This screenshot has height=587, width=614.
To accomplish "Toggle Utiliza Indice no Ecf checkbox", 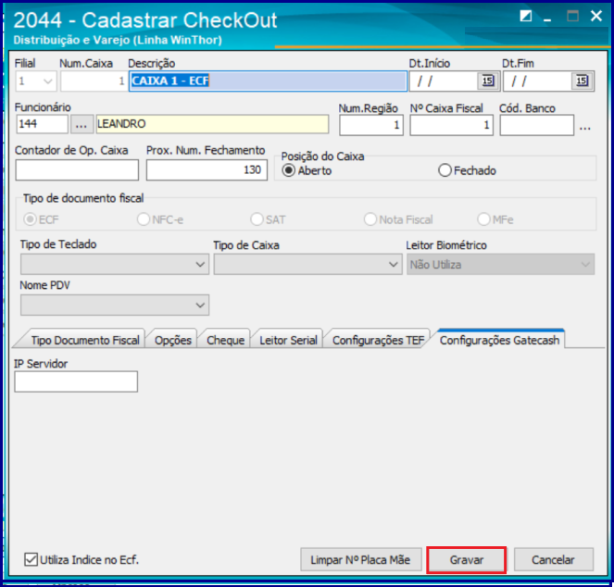I will point(31,559).
